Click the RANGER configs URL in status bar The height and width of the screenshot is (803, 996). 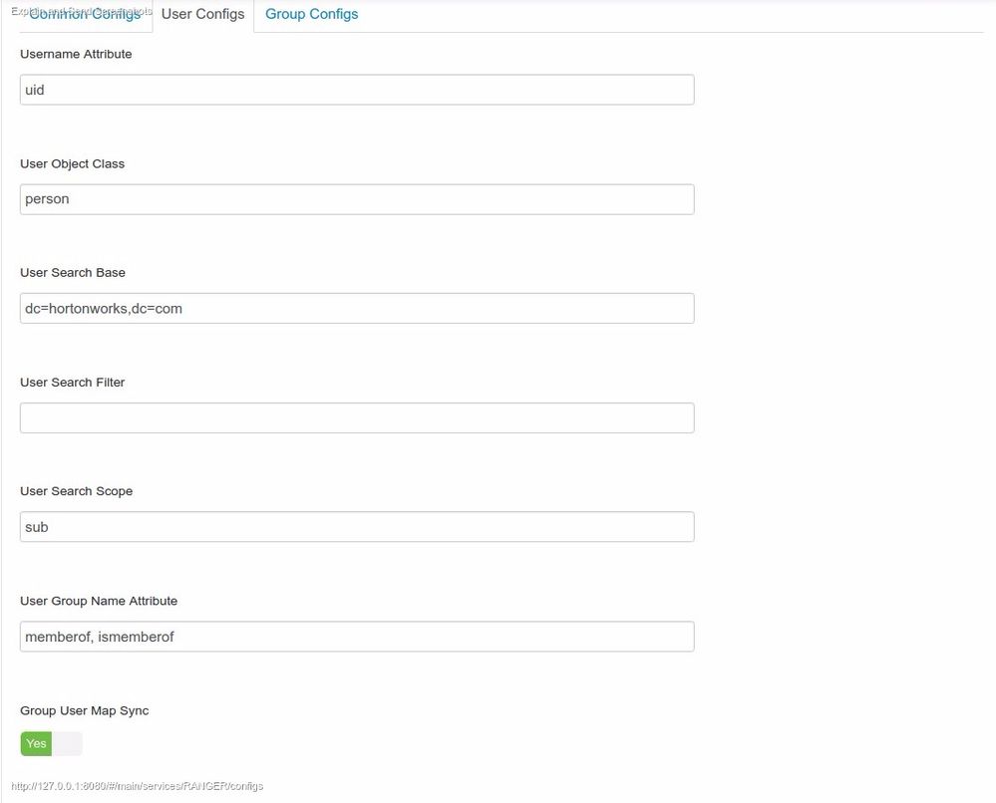[x=138, y=786]
